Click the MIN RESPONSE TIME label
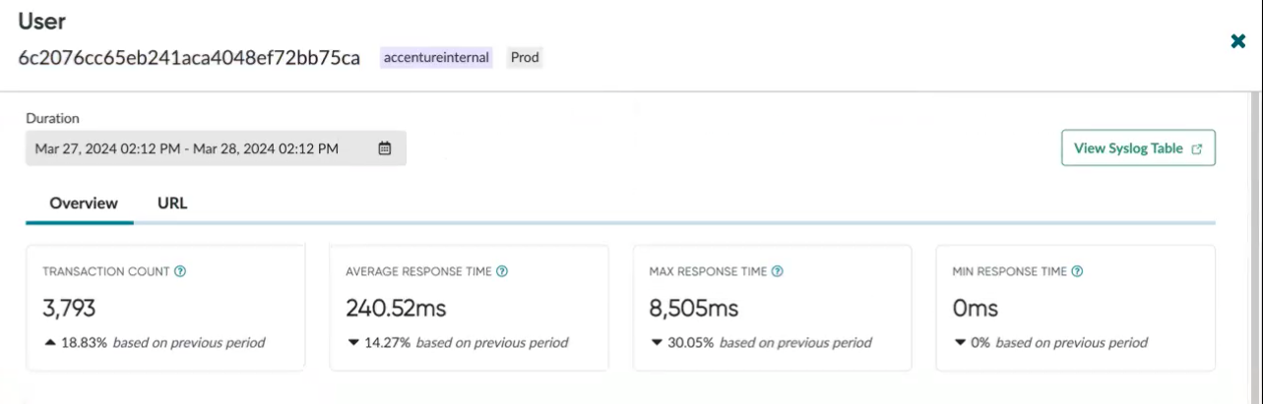The width and height of the screenshot is (1263, 404). [x=1009, y=271]
